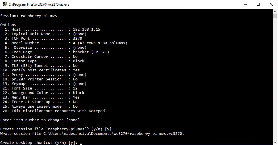Click the Host value 192.168.1.15

(87, 29)
